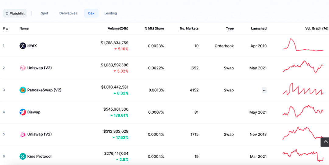Open Kine Protocol 7-day volume graph

click(x=303, y=155)
